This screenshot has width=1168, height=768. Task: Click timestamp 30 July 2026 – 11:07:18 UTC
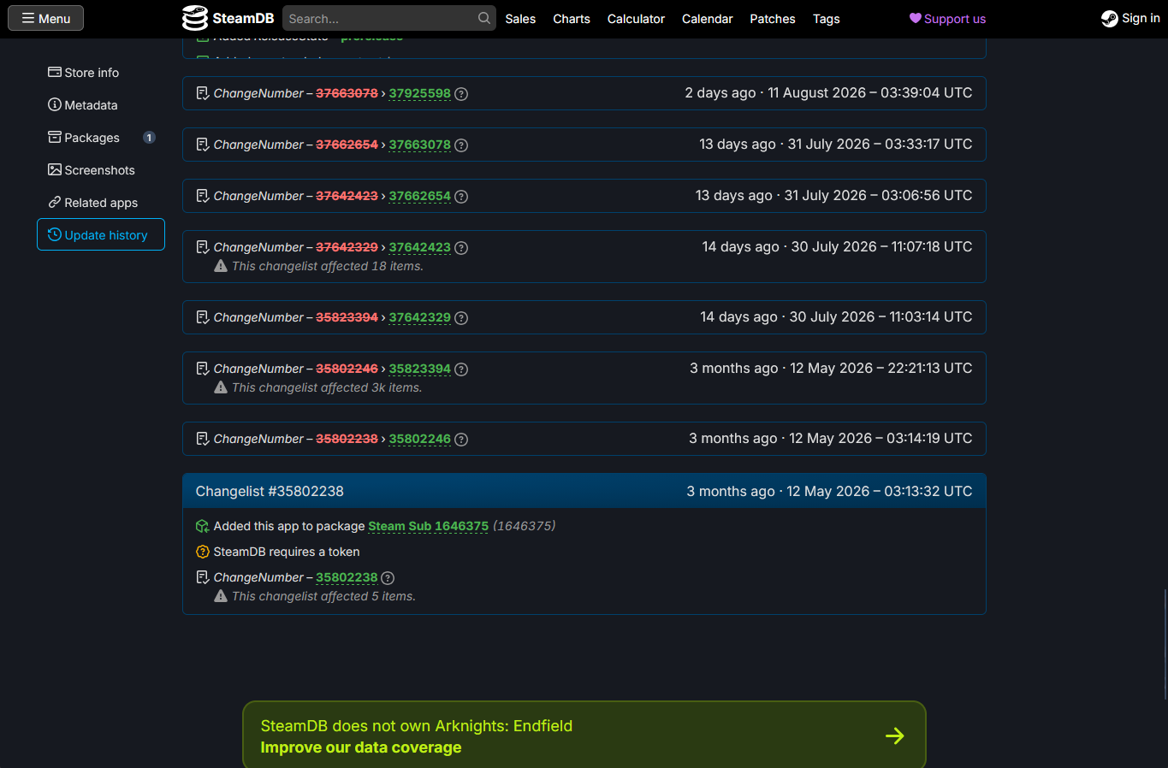point(881,246)
